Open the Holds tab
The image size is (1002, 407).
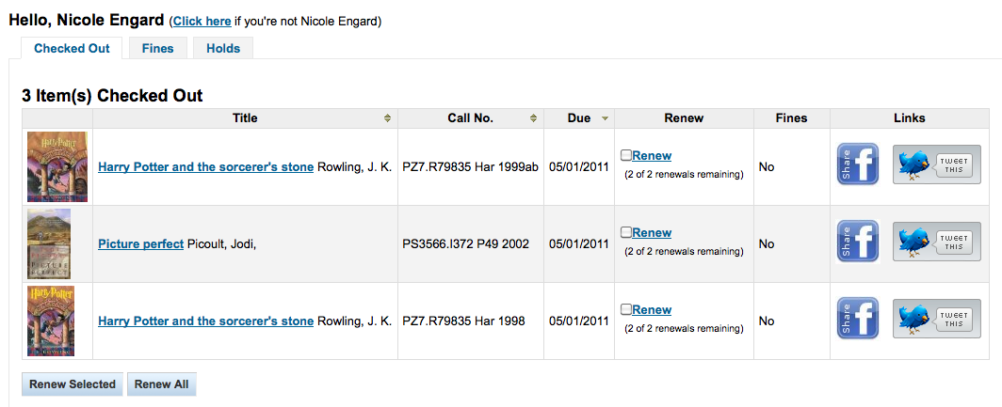223,49
